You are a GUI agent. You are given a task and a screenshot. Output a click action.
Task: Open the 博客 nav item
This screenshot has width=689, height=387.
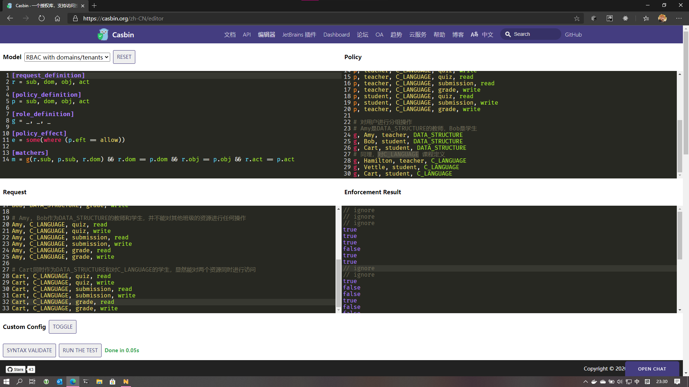[x=458, y=35]
